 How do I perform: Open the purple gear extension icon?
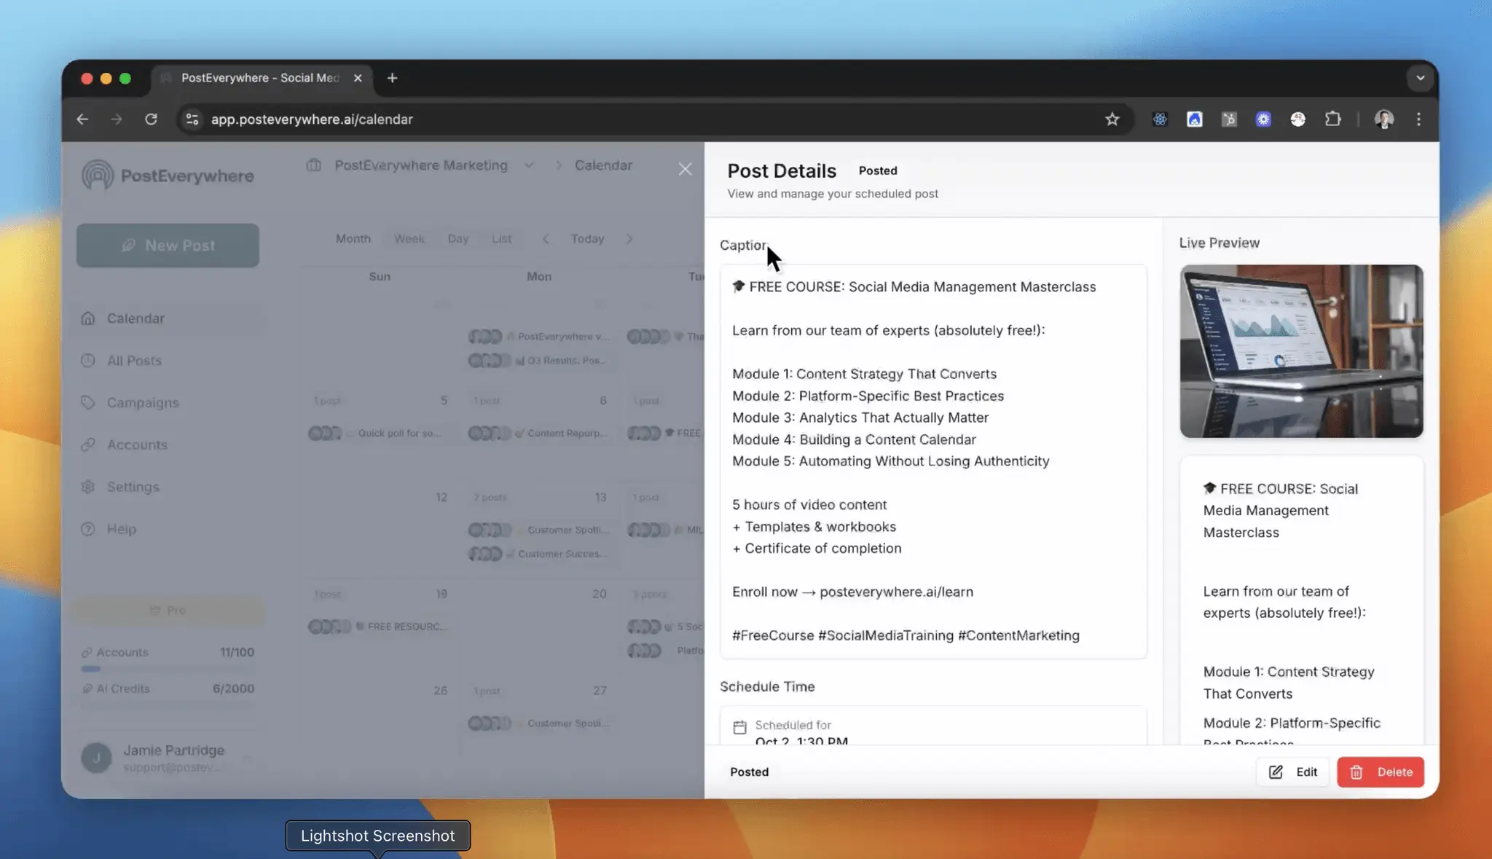(x=1263, y=119)
